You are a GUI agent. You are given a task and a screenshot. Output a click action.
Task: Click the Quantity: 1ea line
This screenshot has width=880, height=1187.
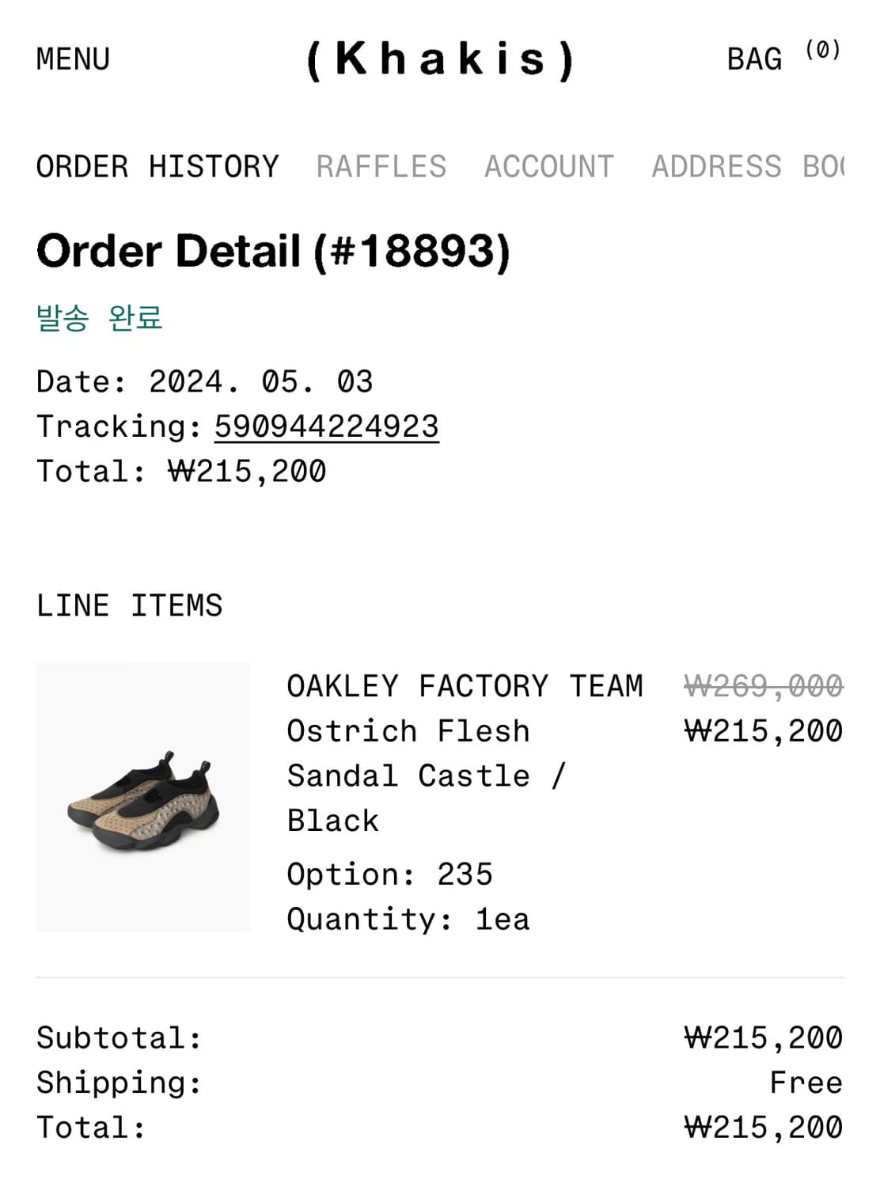pos(408,918)
